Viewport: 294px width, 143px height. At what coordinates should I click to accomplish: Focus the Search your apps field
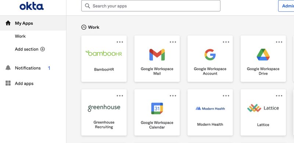coord(151,6)
